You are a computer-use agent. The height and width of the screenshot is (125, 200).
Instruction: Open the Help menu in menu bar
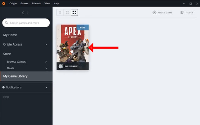point(56,3)
